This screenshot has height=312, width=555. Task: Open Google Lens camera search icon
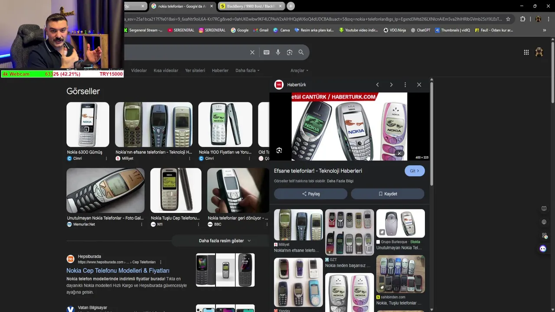[x=290, y=52]
